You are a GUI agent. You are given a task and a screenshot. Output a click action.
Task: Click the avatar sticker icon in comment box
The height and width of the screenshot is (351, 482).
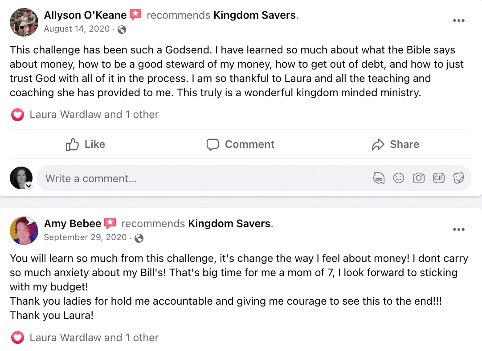379,179
